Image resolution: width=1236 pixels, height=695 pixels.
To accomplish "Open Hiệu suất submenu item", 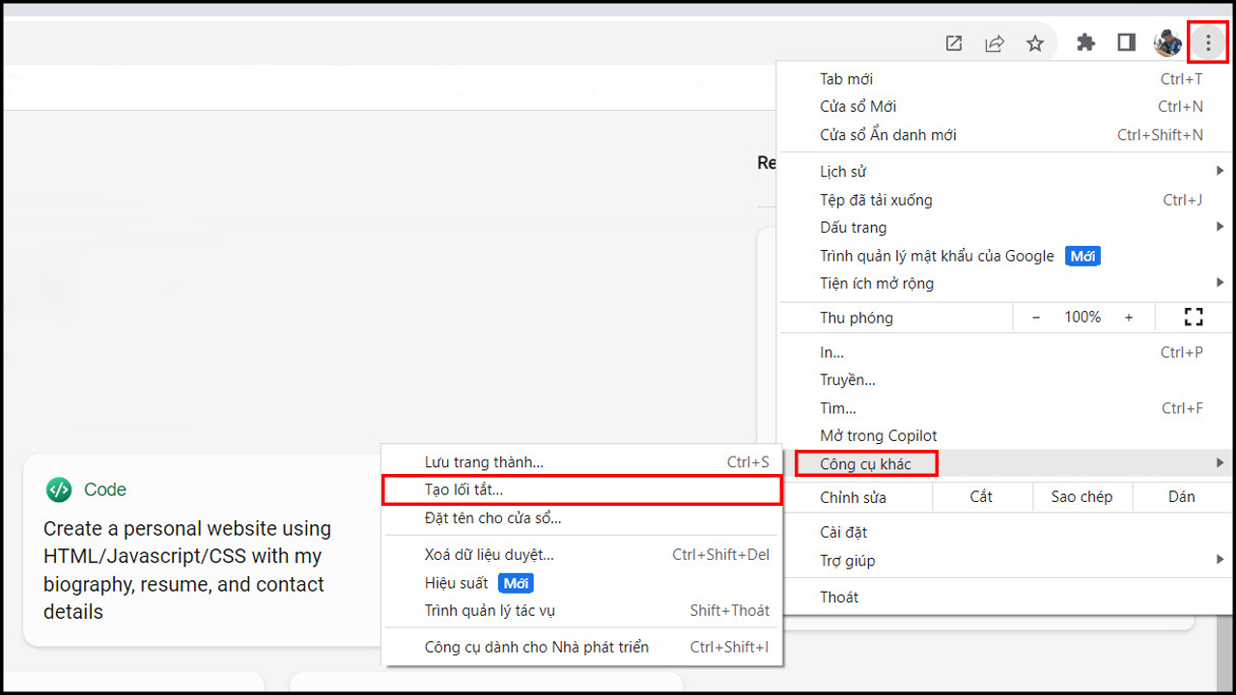I will (582, 583).
